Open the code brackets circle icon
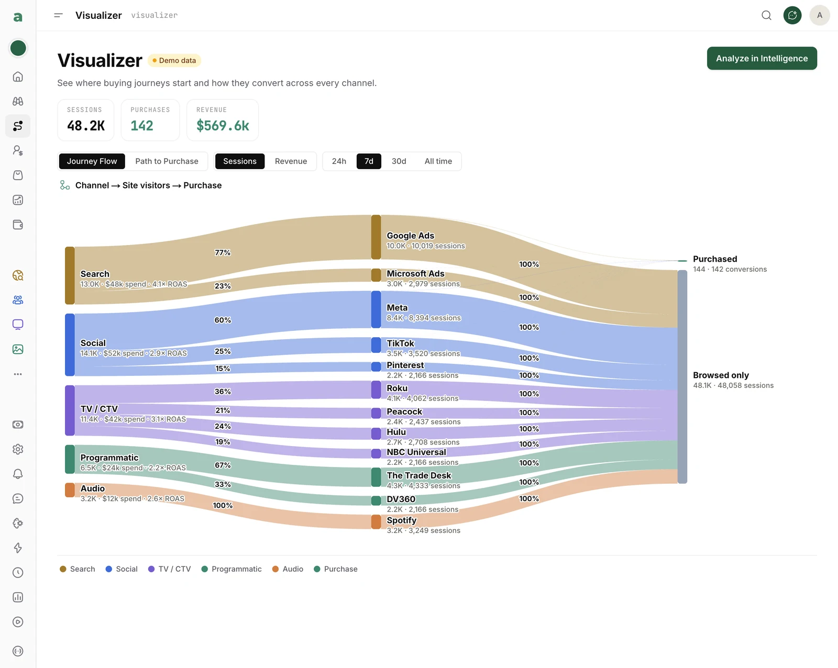The height and width of the screenshot is (668, 838). [x=18, y=651]
